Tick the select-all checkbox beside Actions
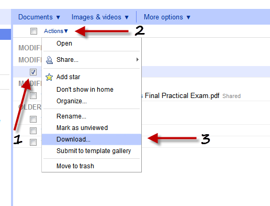Screen dimensions: 270x206 click(33, 31)
